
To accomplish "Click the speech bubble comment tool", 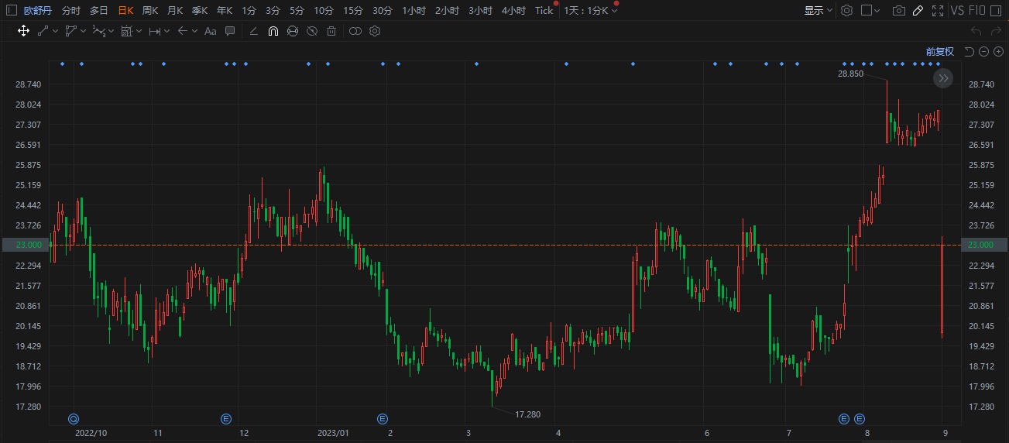I will click(230, 31).
